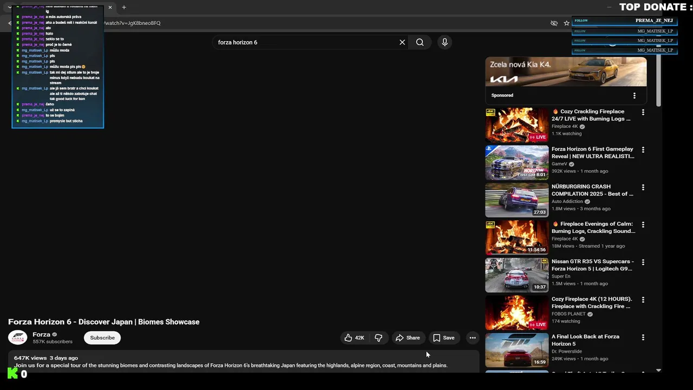693x390 pixels.
Task: Open A Final Look Back thumbnail
Action: tap(517, 349)
